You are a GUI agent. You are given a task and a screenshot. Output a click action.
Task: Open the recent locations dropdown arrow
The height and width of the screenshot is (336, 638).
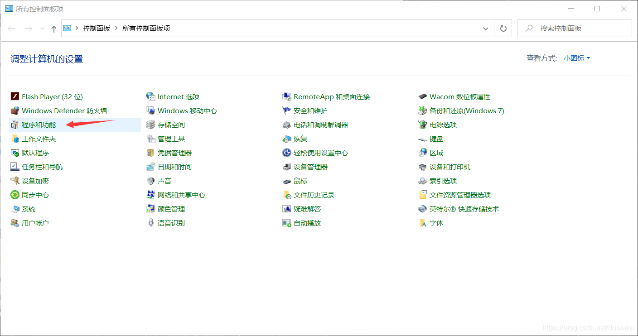[42, 29]
